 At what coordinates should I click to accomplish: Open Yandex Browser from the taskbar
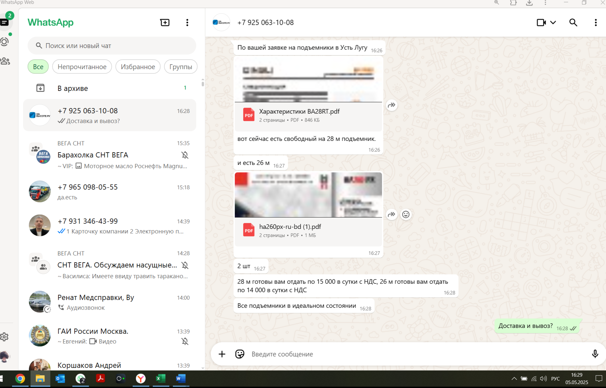tap(140, 379)
